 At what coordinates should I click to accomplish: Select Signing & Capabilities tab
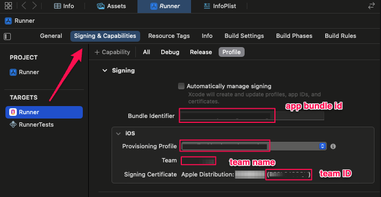tap(105, 36)
